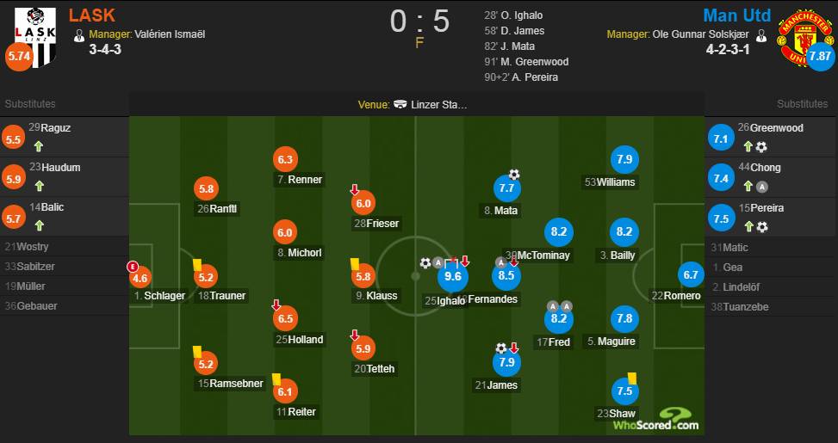838x443 pixels.
Task: Click the goal icon under Greenwood substitute
Action: (761, 147)
